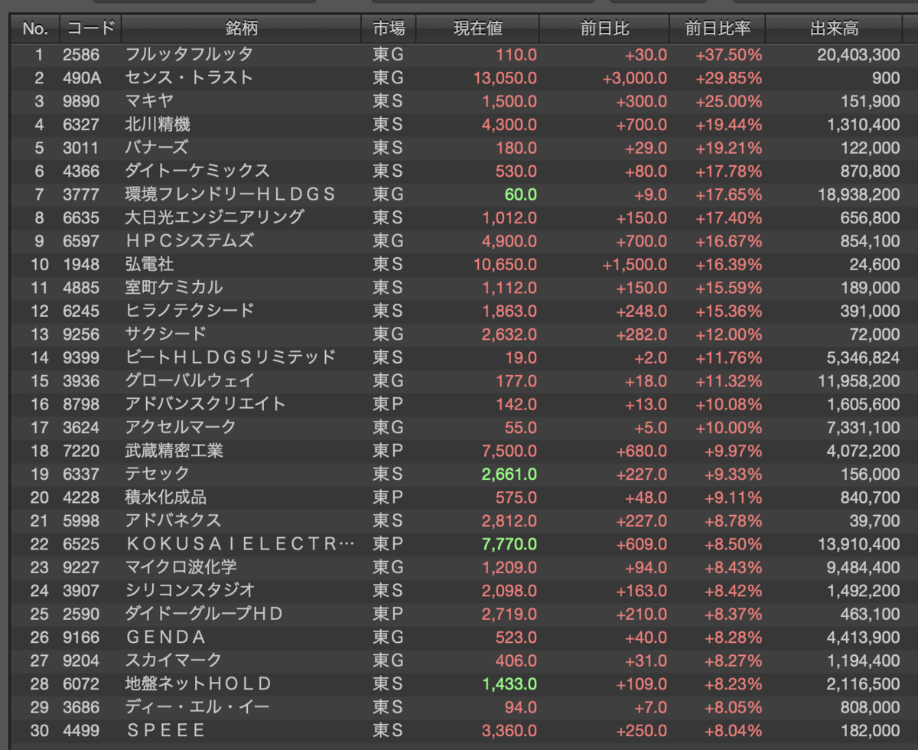The height and width of the screenshot is (750, 918).
Task: Select change rate +9.97%
Action: click(x=733, y=450)
